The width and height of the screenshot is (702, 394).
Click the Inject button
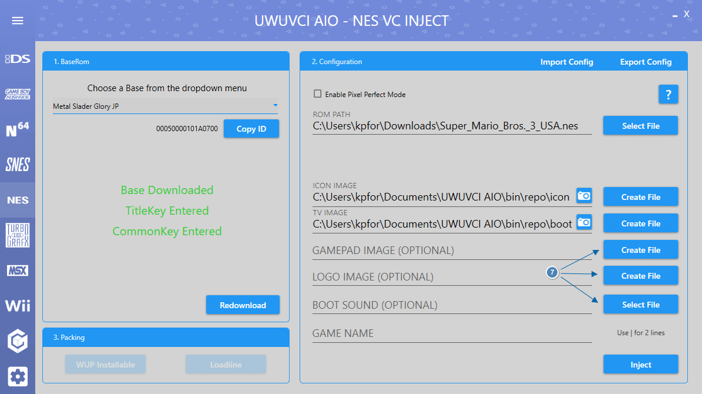click(640, 365)
